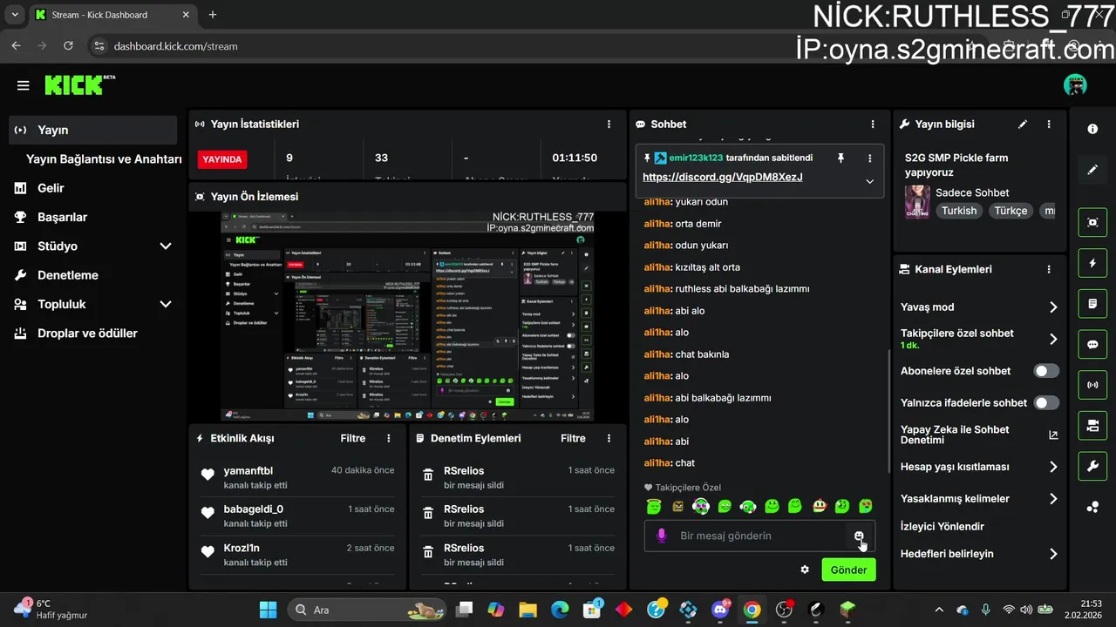Screen dimensions: 1116x627
Task: Open Denetim Eylemleri three-dot menu
Action: click(609, 439)
